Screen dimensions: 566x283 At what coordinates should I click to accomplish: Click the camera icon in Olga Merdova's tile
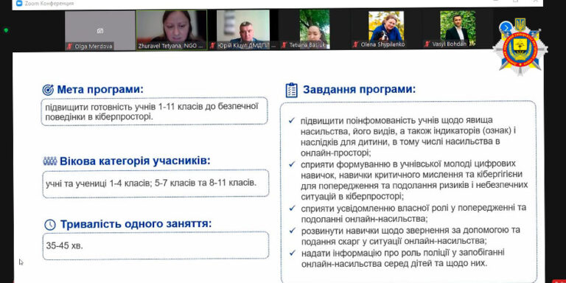[x=100, y=31]
